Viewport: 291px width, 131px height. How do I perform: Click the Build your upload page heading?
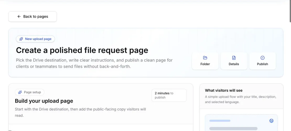tap(44, 101)
